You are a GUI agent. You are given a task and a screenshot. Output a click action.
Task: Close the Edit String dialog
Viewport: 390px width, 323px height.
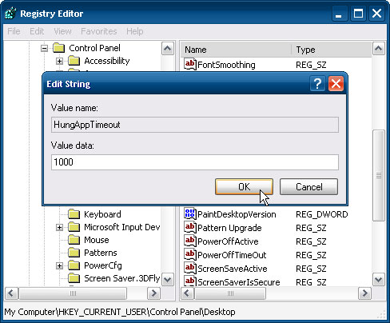[336, 84]
